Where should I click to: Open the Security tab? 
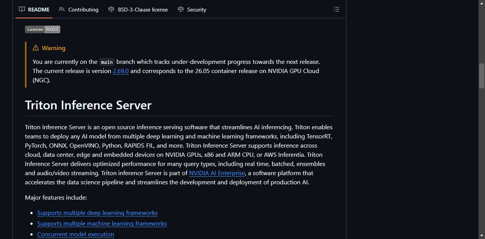pyautogui.click(x=192, y=10)
